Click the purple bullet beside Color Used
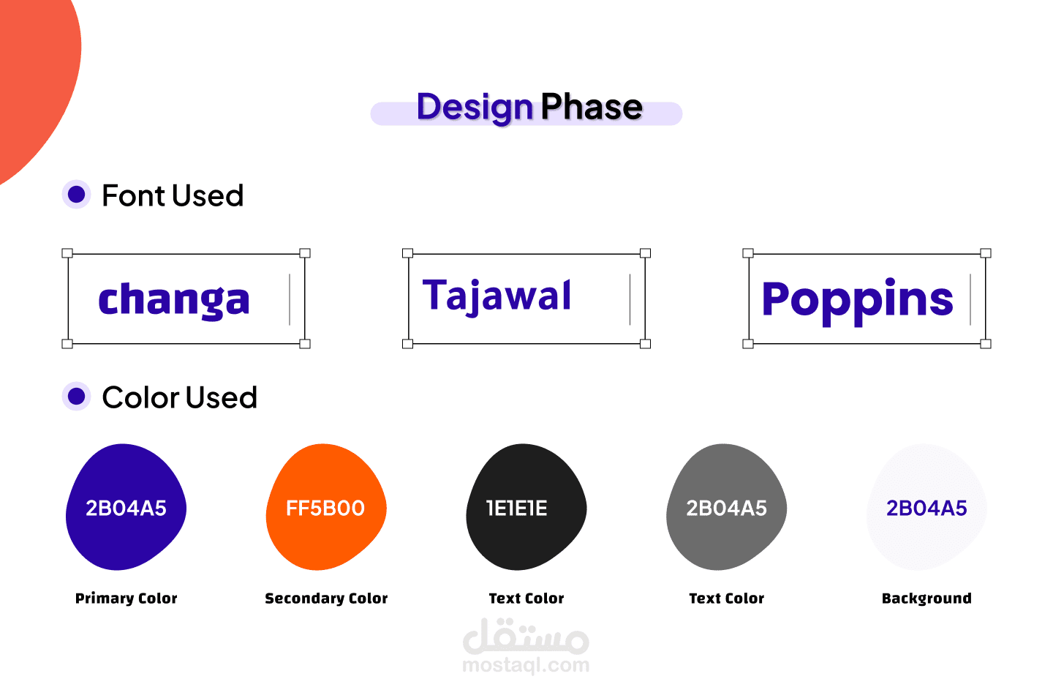 [77, 397]
